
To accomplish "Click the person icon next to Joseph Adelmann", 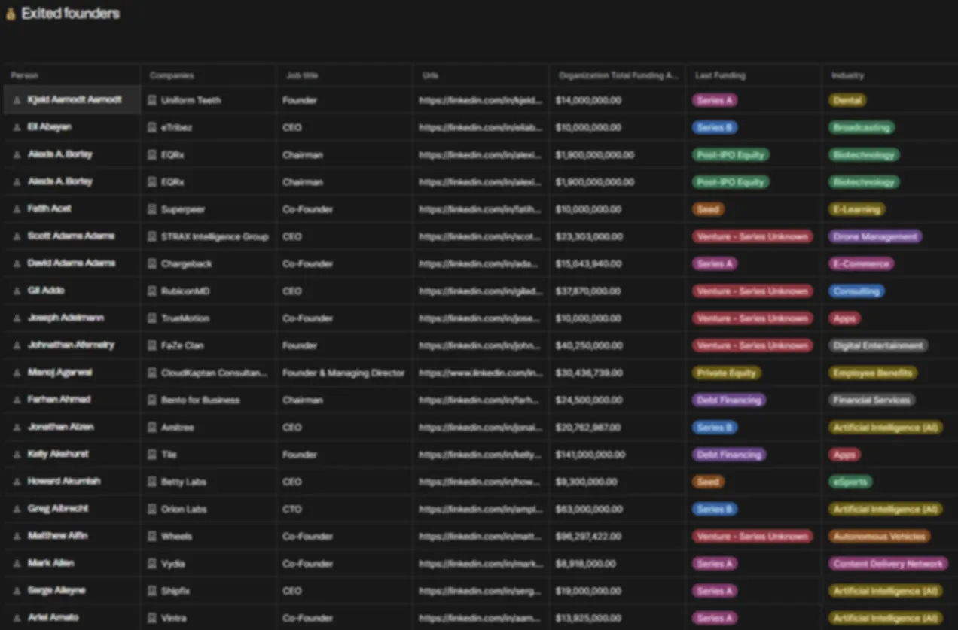I will [x=17, y=318].
